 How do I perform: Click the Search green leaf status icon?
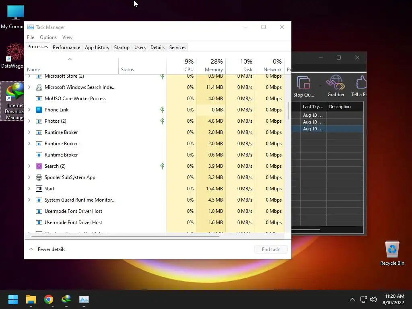[x=163, y=166]
